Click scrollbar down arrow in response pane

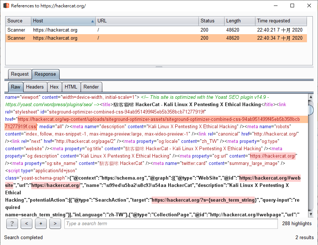point(311,214)
